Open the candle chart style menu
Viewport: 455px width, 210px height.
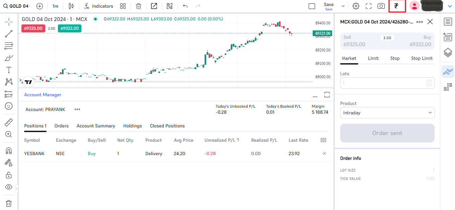tap(71, 6)
